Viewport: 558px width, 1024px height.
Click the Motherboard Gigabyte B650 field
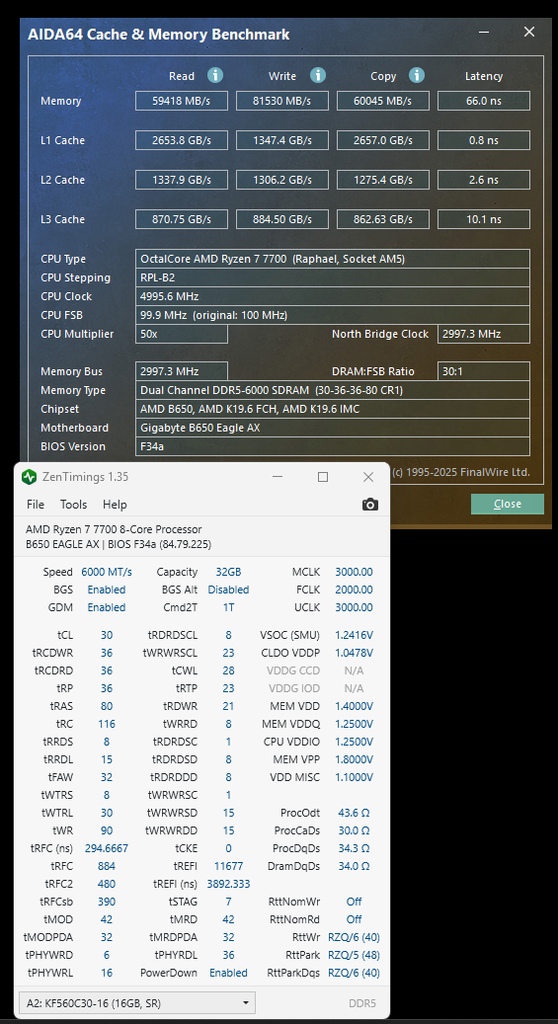pos(333,428)
